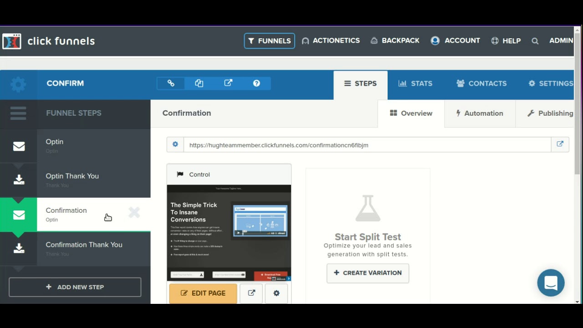
Task: Click the funnel steps hamburger icon
Action: (x=18, y=113)
